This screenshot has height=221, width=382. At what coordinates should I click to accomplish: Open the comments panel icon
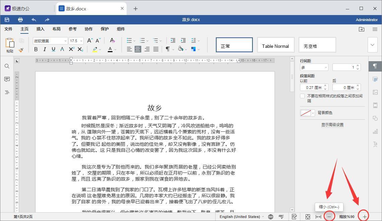coord(7,79)
